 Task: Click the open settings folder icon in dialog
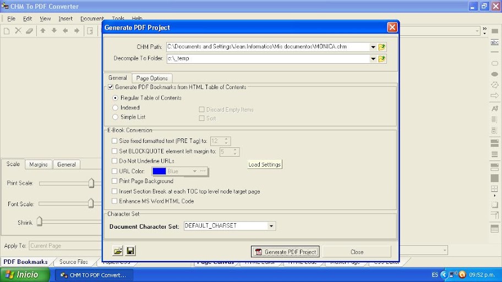point(118,251)
